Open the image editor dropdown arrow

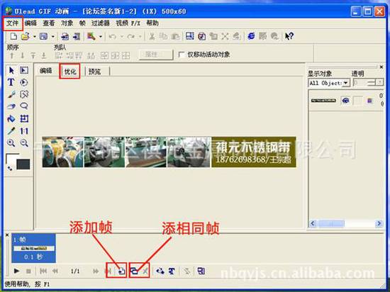point(100,37)
